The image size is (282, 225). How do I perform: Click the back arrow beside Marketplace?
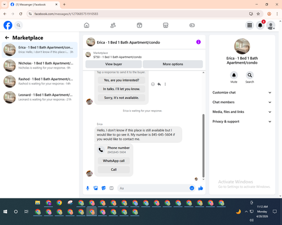(x=7, y=38)
